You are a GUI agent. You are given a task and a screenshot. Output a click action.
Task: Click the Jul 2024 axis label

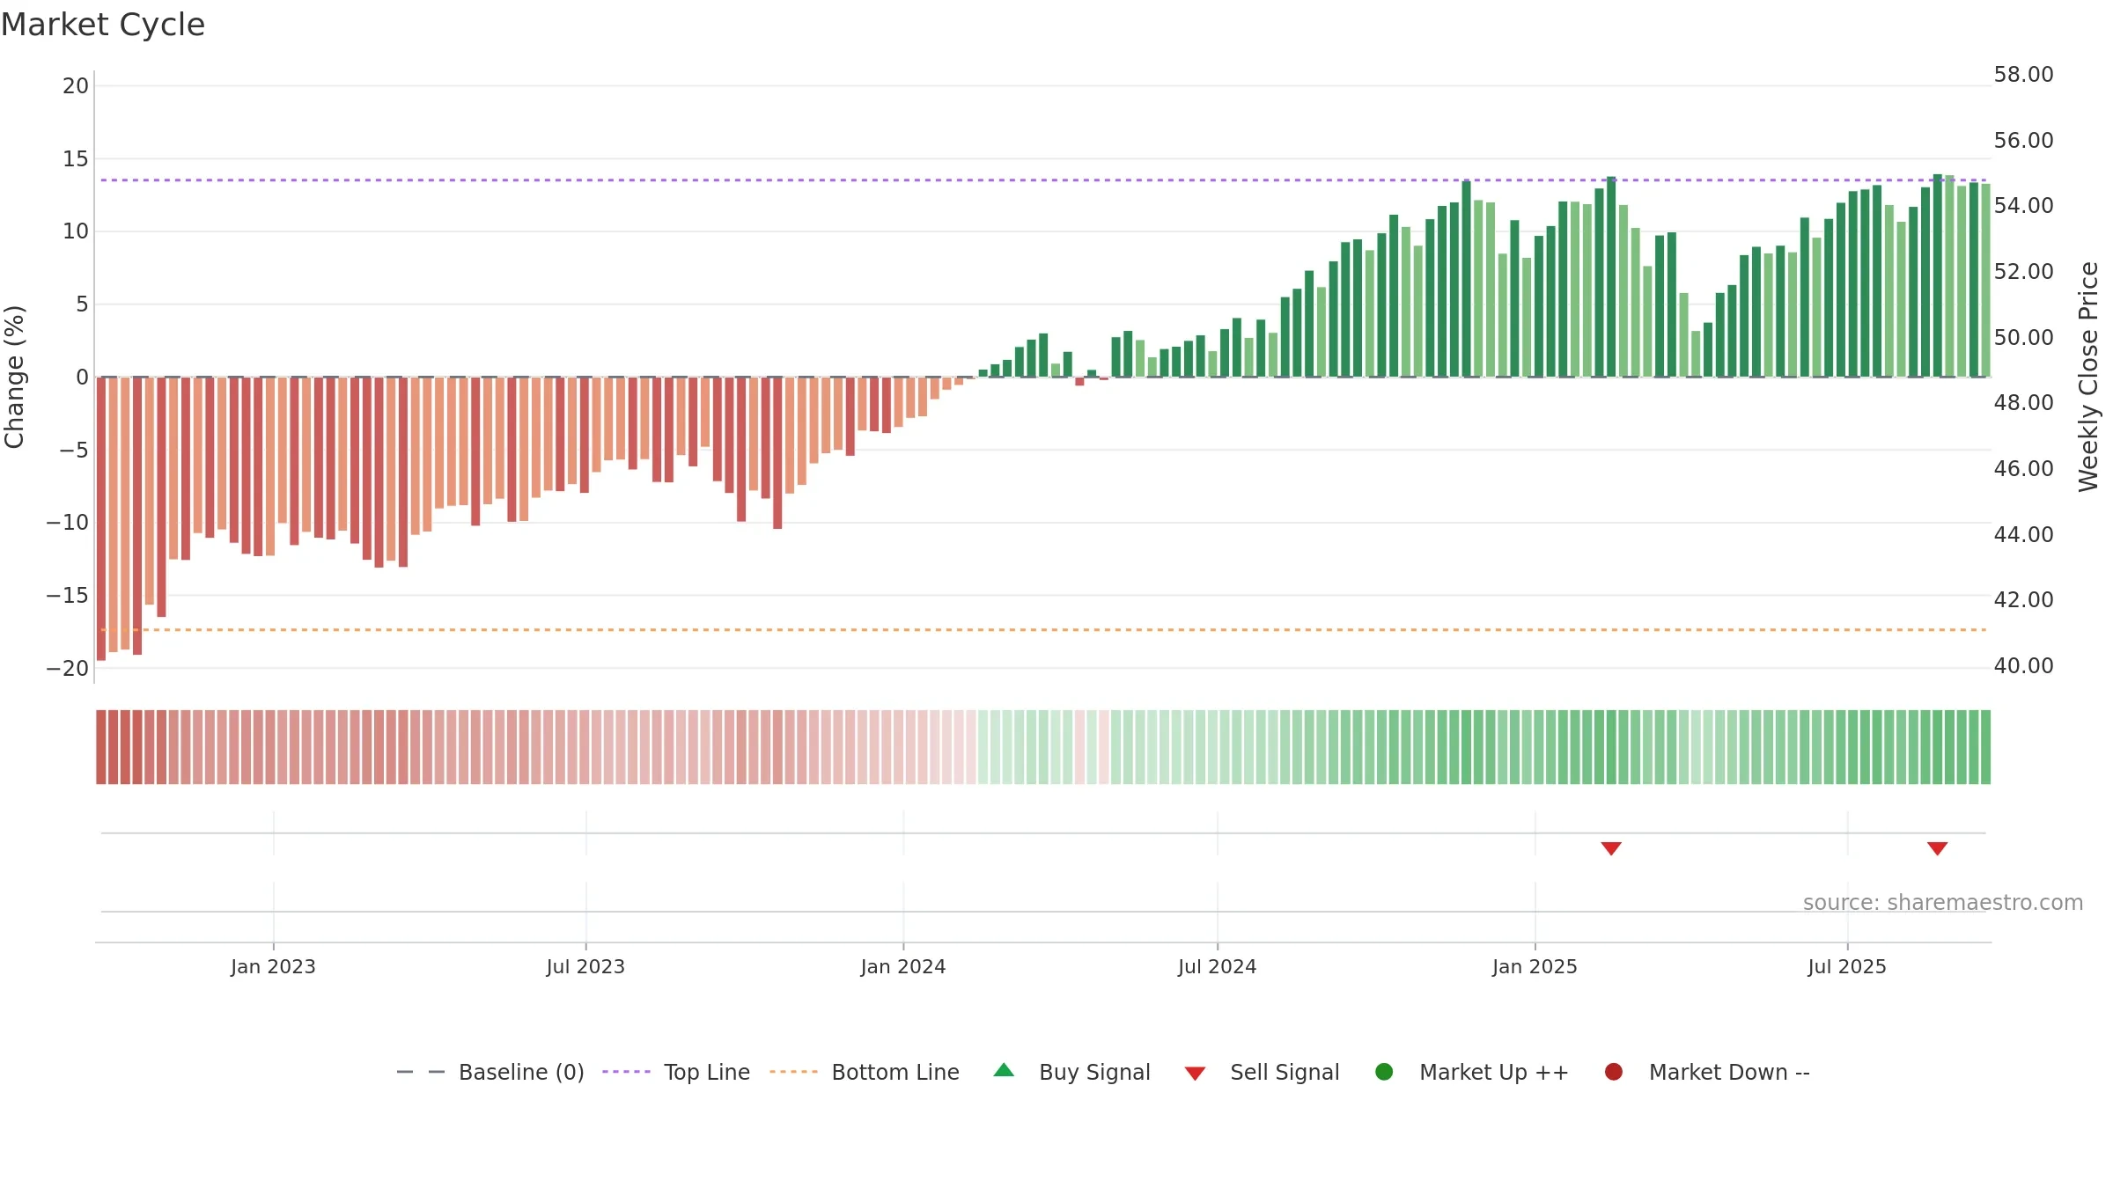click(1218, 966)
